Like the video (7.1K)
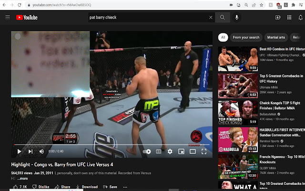Viewport: 305px width, 191px height. coord(20,187)
